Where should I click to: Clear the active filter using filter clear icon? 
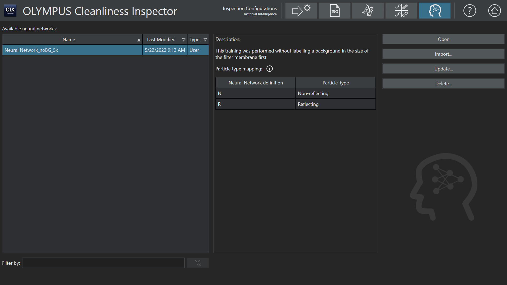pos(198,263)
